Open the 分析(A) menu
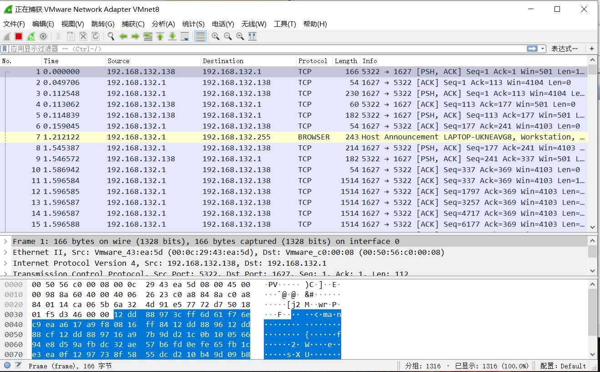Screen dimensions: 600x372 coord(163,24)
